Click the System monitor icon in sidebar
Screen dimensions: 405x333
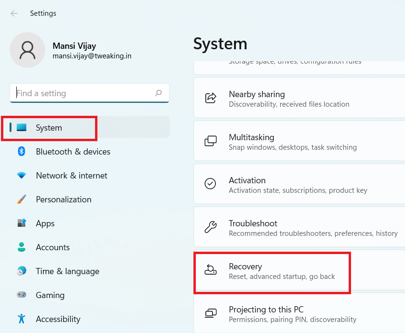tap(21, 127)
